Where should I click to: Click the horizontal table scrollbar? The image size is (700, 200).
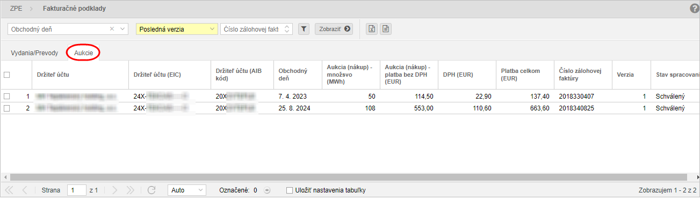click(x=348, y=176)
